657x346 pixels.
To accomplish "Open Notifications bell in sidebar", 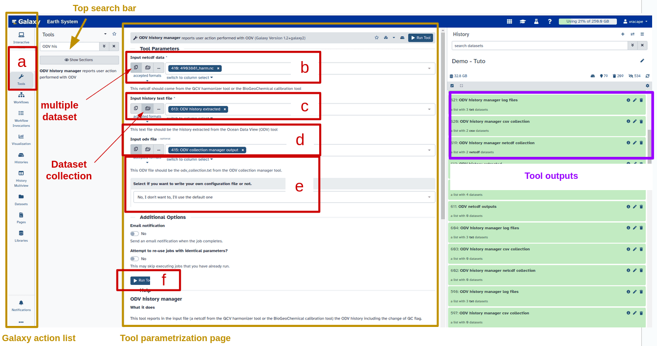I will click(x=21, y=305).
